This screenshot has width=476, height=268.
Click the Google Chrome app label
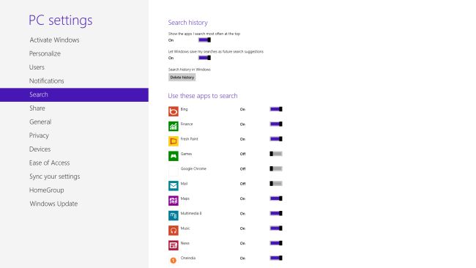click(193, 168)
